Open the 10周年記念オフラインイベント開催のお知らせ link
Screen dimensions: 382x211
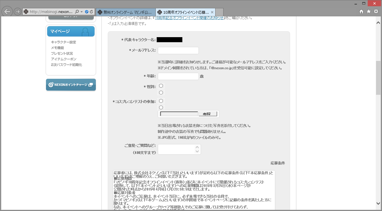[x=189, y=18]
